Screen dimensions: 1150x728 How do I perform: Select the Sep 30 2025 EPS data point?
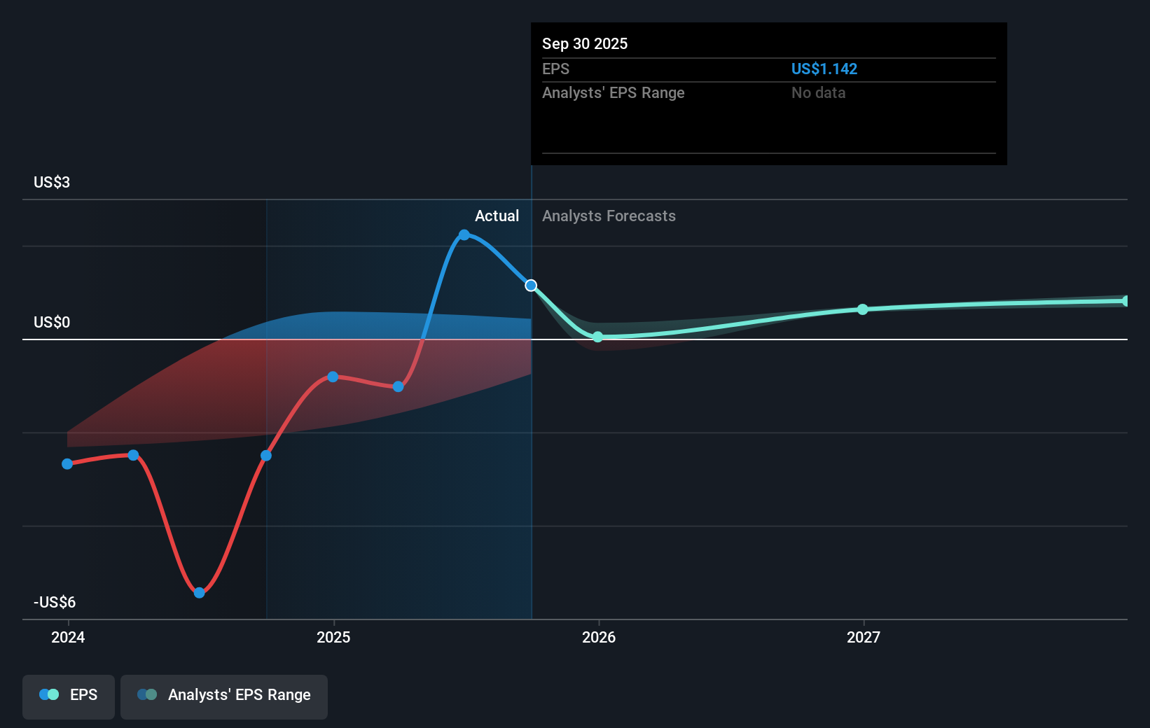(531, 286)
